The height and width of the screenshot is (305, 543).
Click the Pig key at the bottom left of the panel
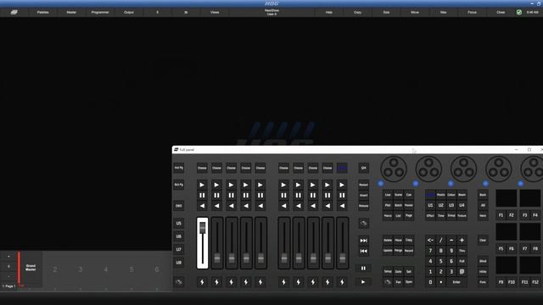pos(179,282)
